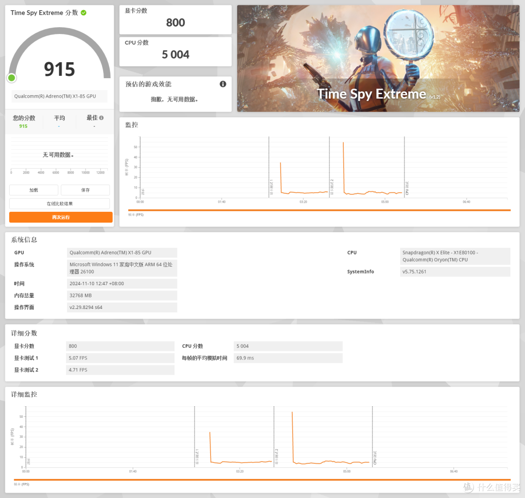Viewport: 525px width, 498px height.
Task: Open 在线比较结果 online comparison
Action: tap(60, 204)
